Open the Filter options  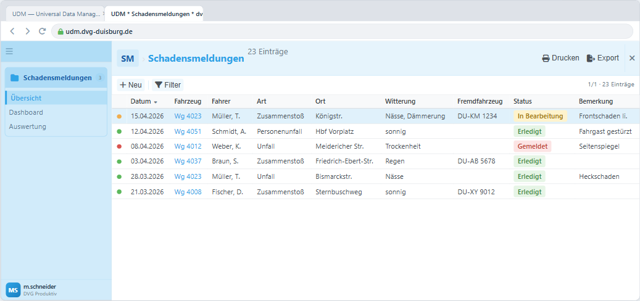(x=168, y=85)
